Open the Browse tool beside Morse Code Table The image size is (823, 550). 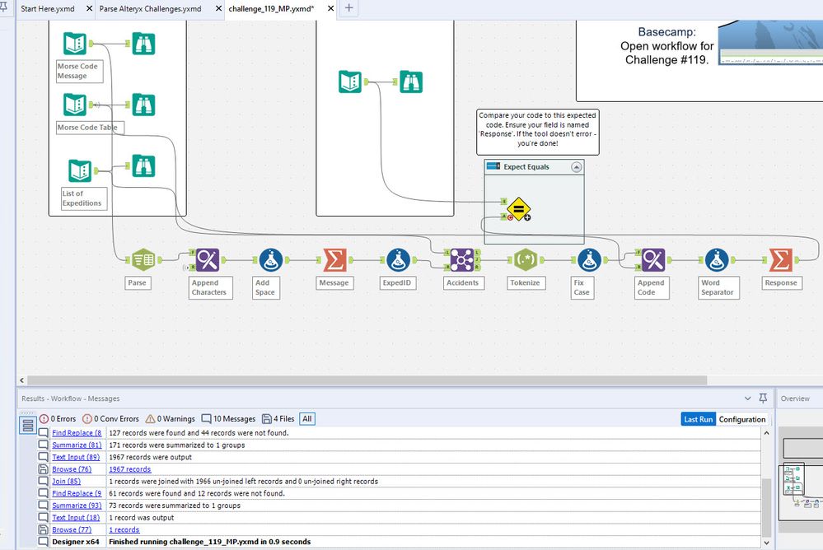(143, 105)
